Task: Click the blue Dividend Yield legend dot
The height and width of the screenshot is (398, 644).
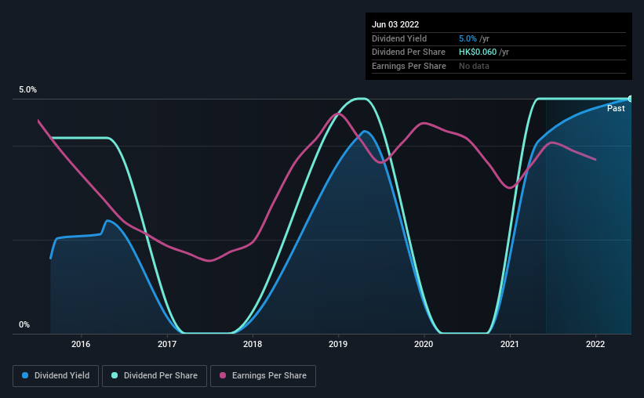Action: click(x=25, y=375)
